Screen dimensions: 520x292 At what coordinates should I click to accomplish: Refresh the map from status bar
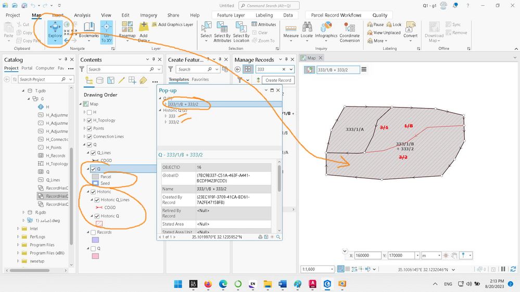[513, 269]
